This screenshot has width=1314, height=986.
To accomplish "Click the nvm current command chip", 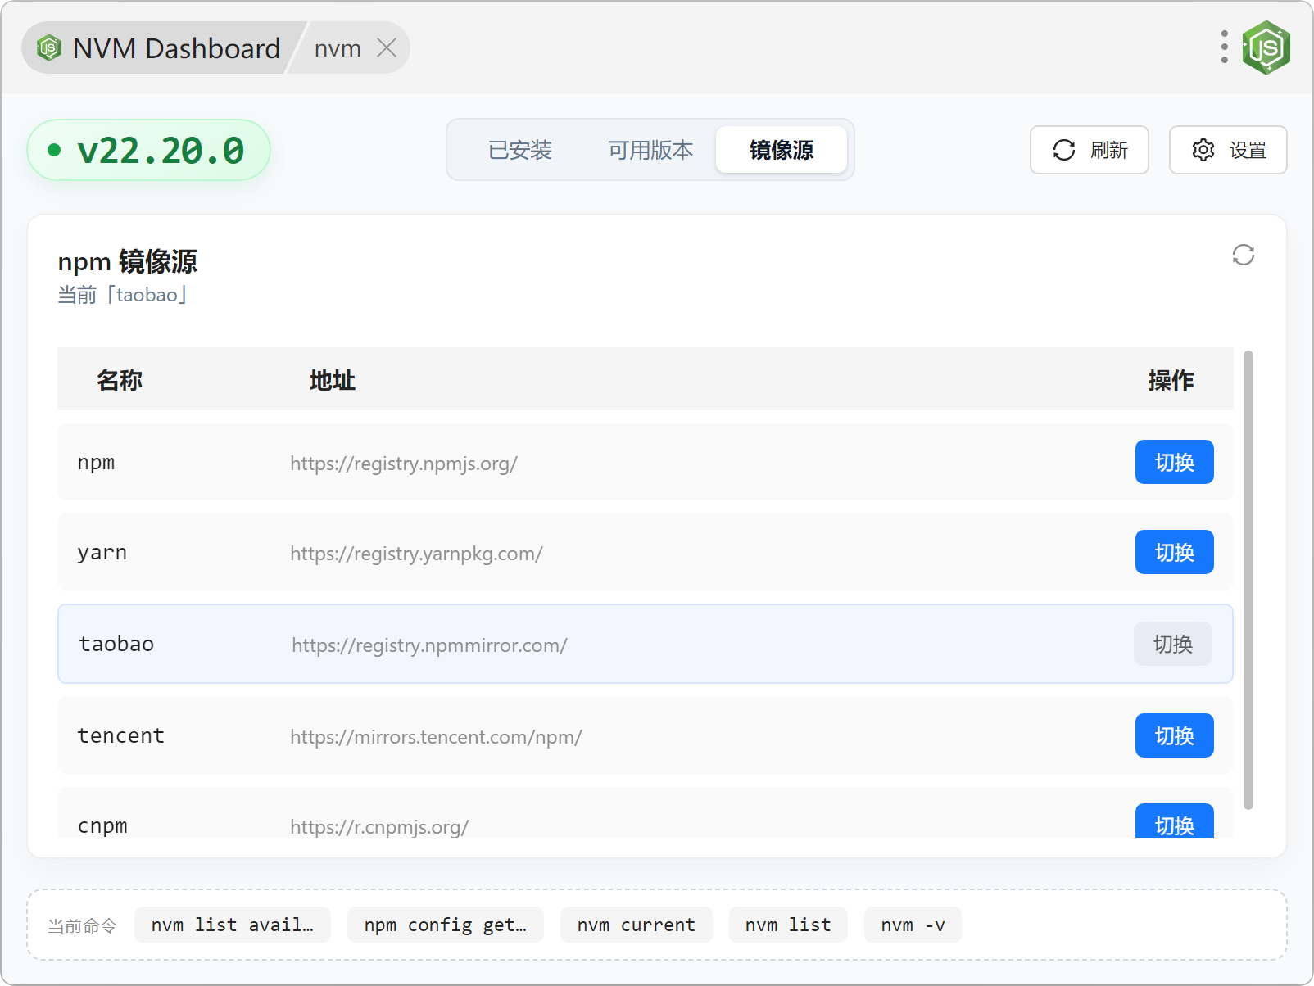I will 636,925.
